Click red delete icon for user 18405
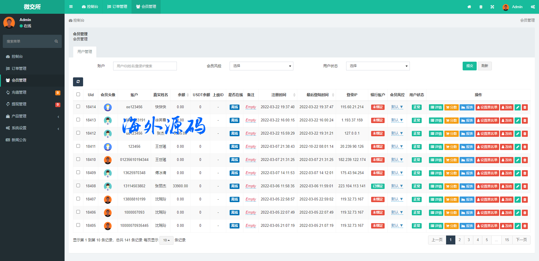Viewport: 539px width, 261px height. (x=525, y=226)
